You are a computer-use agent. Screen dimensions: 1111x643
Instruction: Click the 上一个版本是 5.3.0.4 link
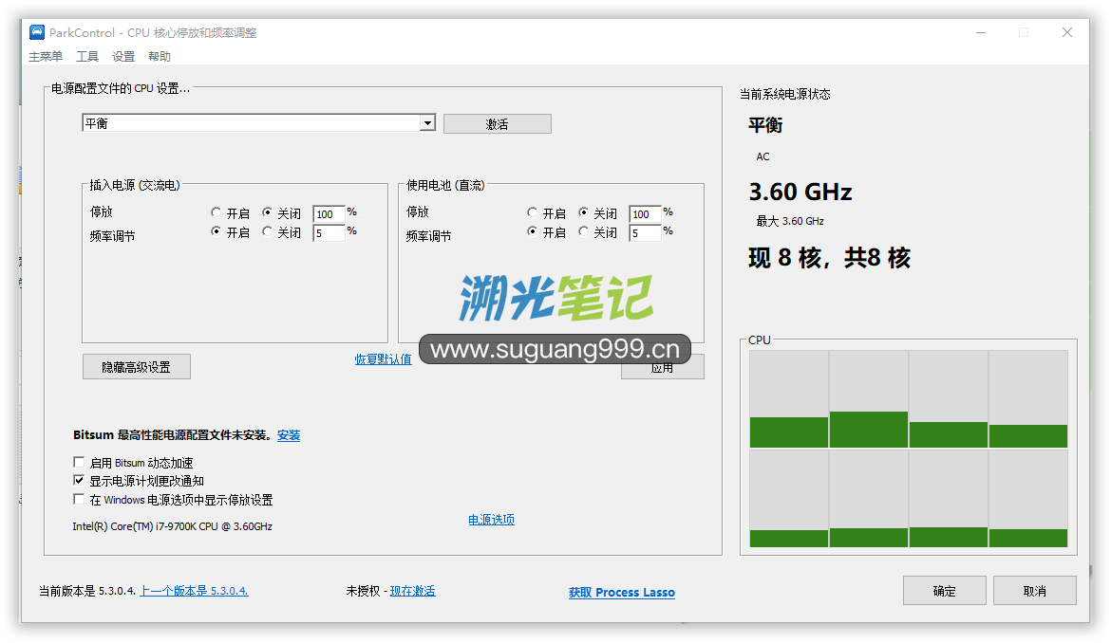pos(194,591)
